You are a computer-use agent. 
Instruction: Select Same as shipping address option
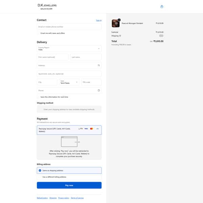coord(40,171)
